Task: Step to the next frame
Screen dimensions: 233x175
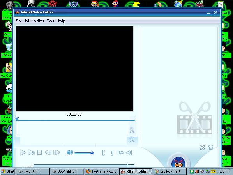Action: coord(56,152)
